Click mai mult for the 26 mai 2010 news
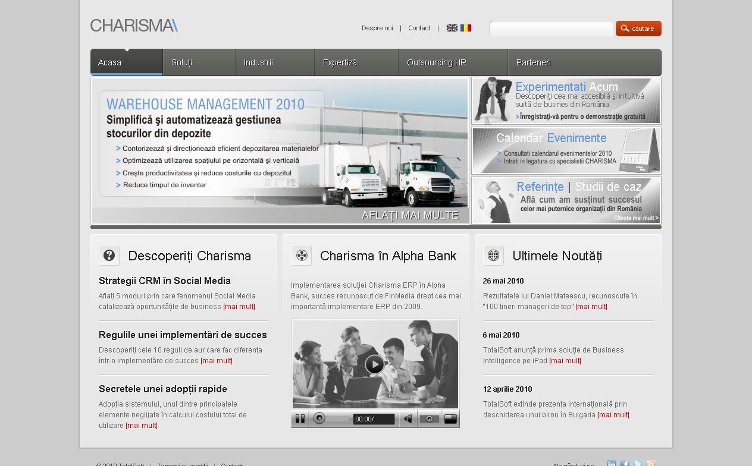The width and height of the screenshot is (752, 466). point(591,307)
